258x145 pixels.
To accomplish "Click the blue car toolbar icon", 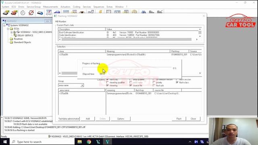I will click(x=57, y=12).
